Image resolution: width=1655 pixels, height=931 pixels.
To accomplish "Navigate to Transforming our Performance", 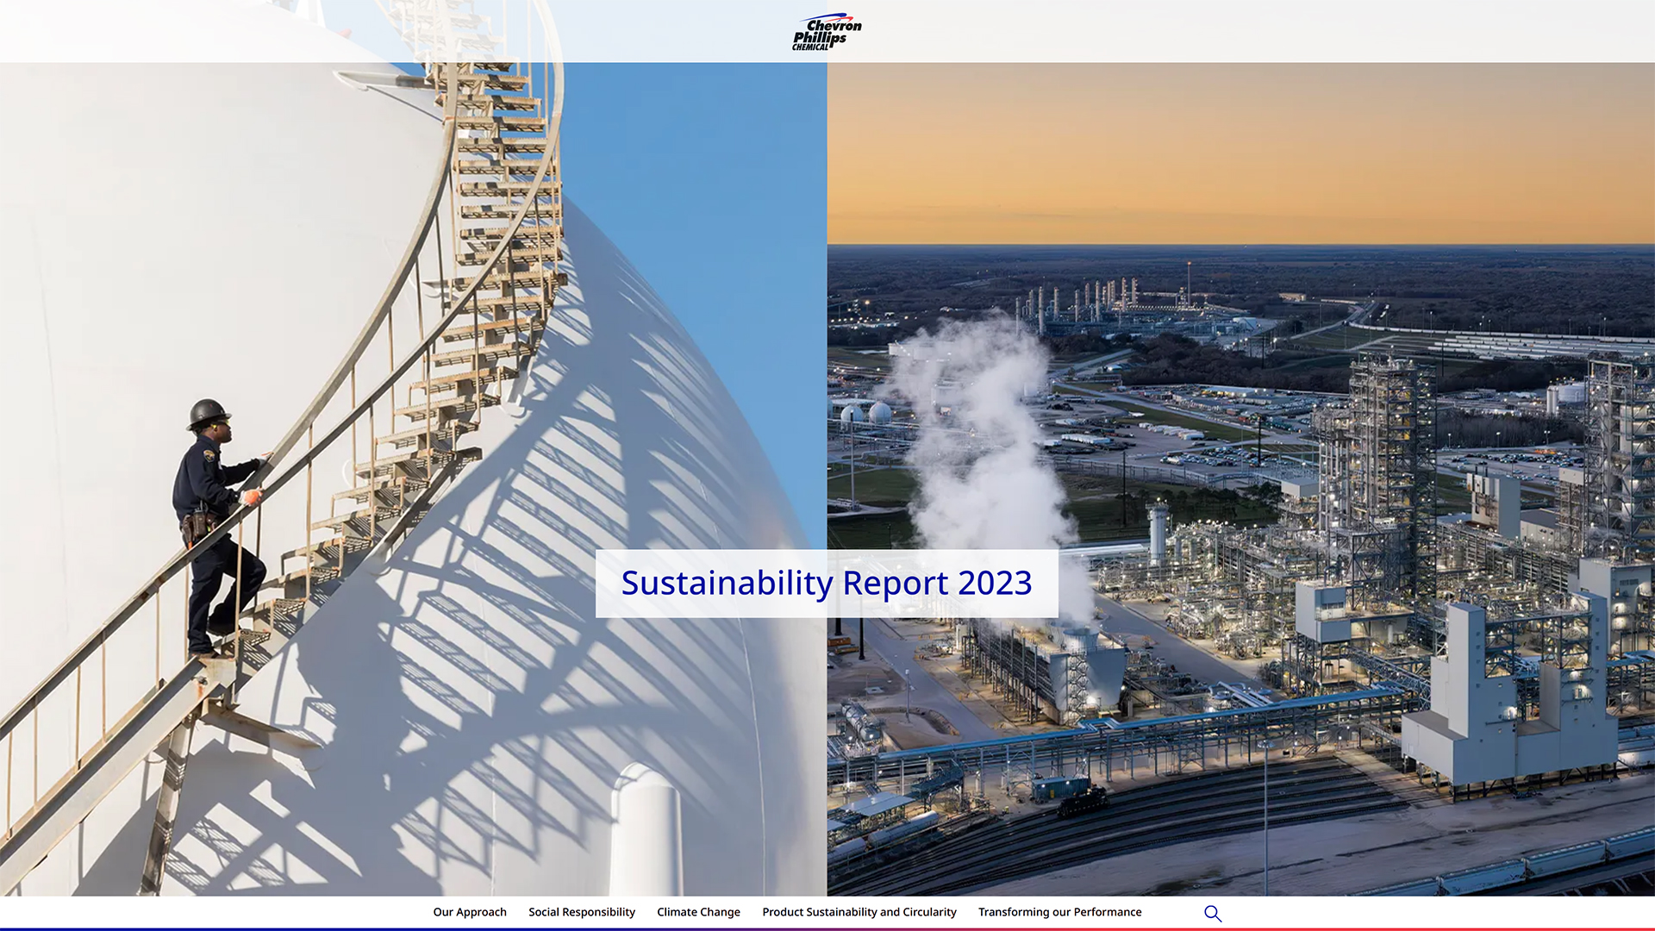I will tap(1059, 912).
